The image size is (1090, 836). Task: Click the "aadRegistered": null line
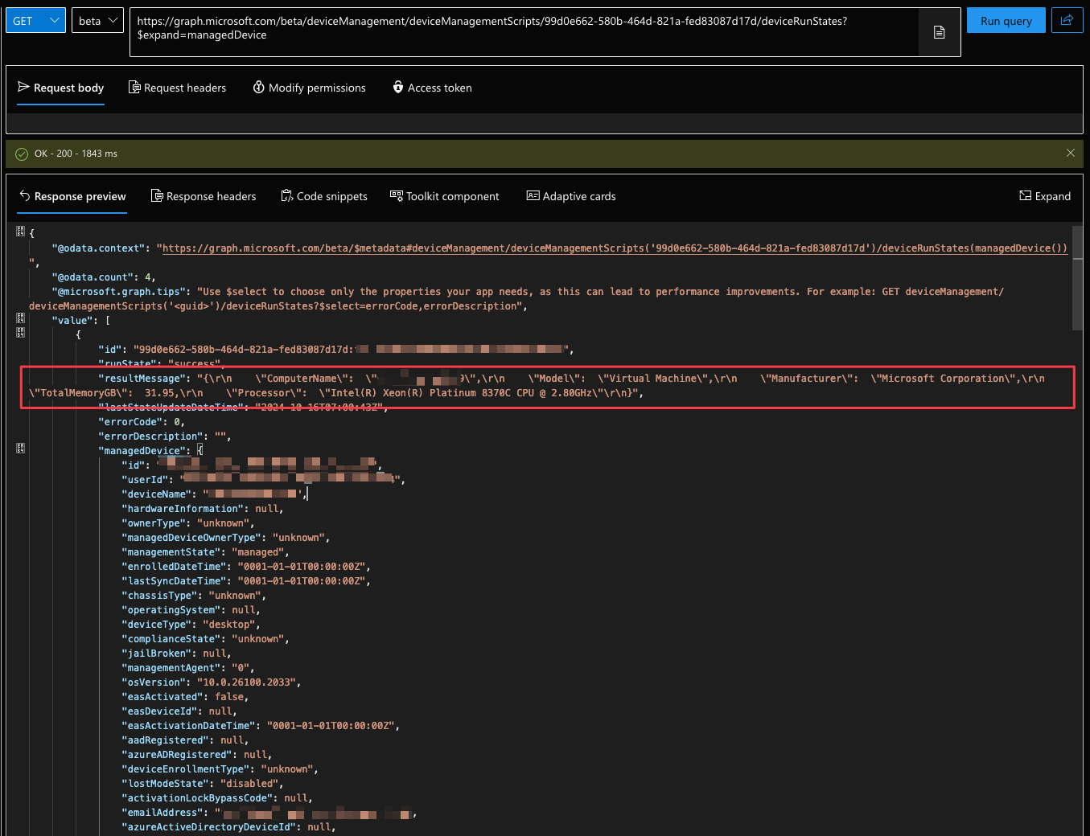coord(185,740)
